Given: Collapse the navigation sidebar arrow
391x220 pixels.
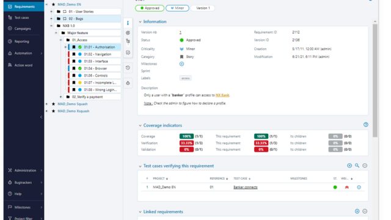Looking at the screenshot, I should point(41,117).
